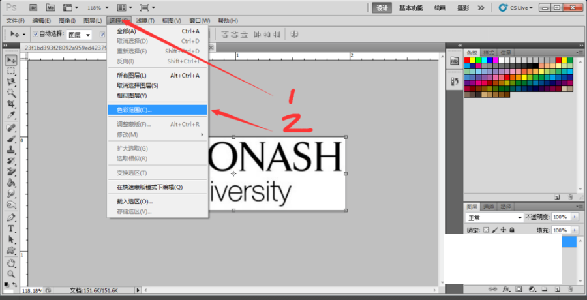
Task: Select the Magic Wand tool
Action: point(11,93)
